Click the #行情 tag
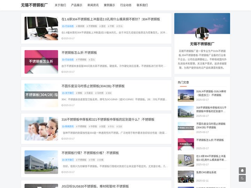The image size is (251, 188). [x=92, y=160]
